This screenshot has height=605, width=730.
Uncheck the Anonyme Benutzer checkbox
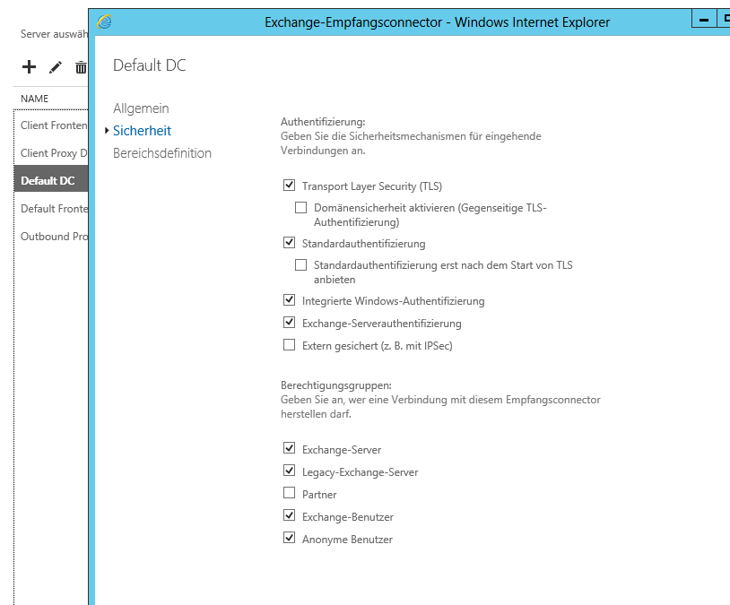(289, 538)
